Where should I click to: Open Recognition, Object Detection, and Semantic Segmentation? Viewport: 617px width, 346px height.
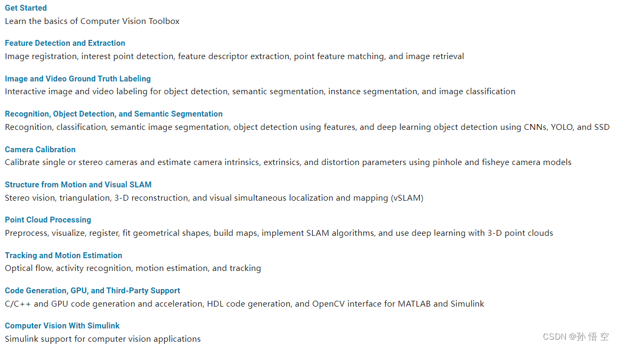tap(113, 113)
